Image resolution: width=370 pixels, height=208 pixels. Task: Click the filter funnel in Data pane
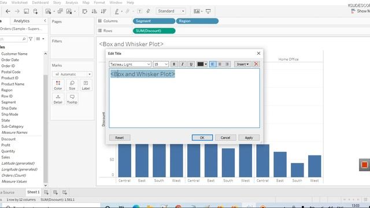31,39
